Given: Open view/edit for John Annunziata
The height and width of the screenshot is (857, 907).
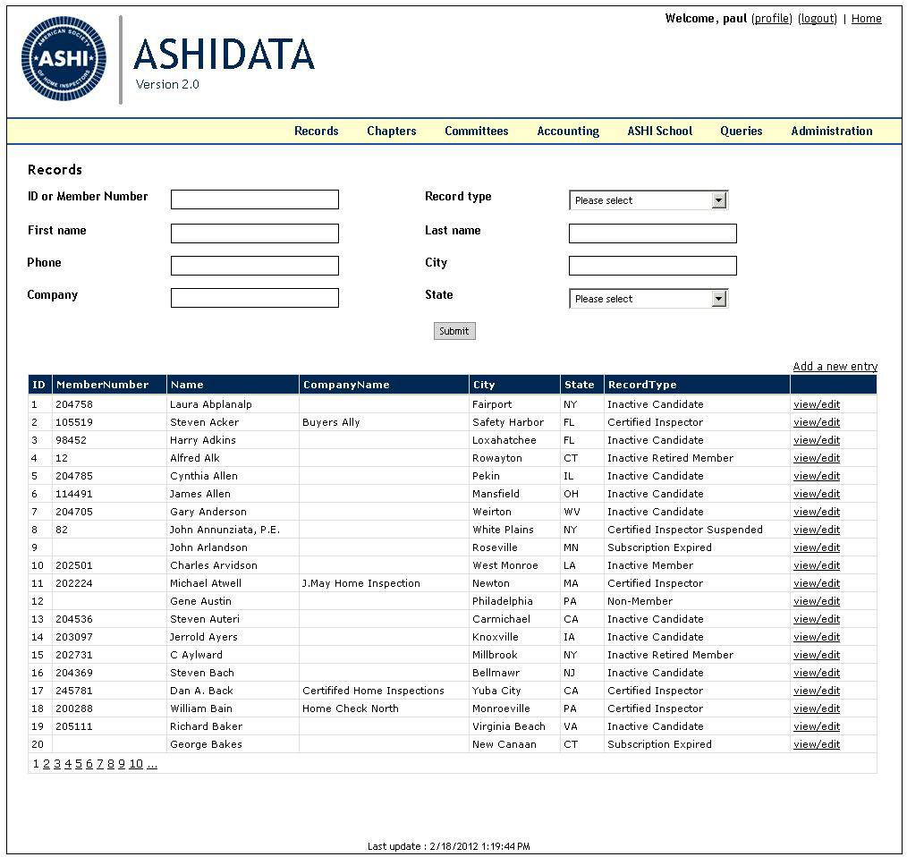Looking at the screenshot, I should [816, 530].
